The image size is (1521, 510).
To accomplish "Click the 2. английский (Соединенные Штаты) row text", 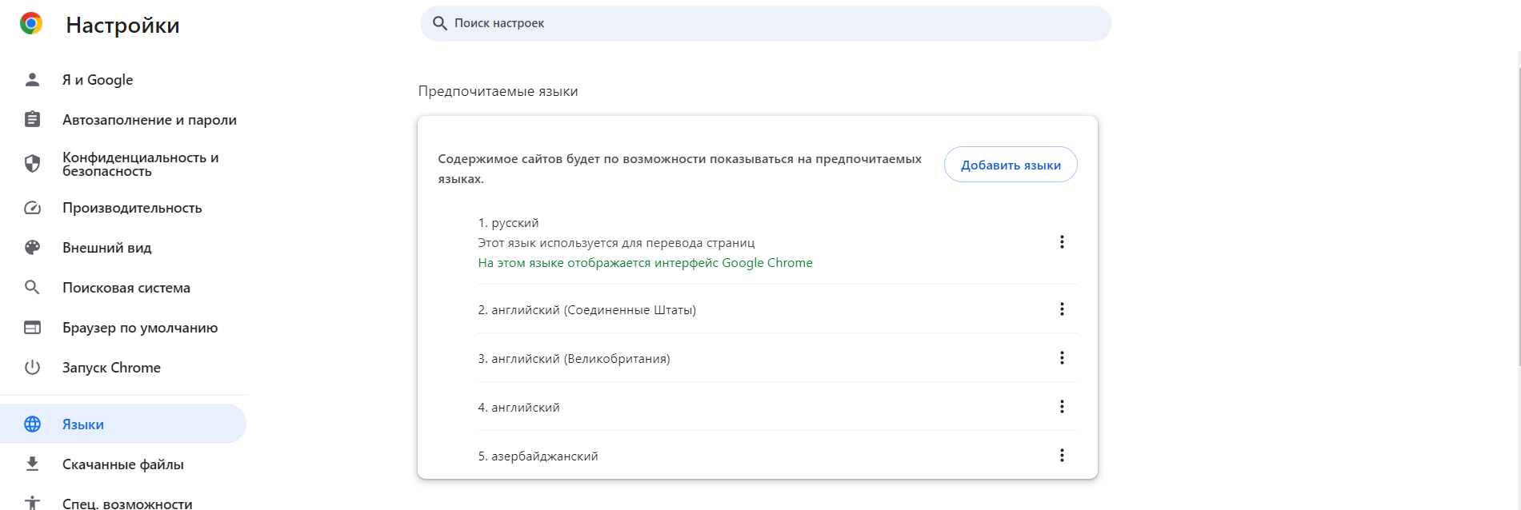I will [587, 310].
